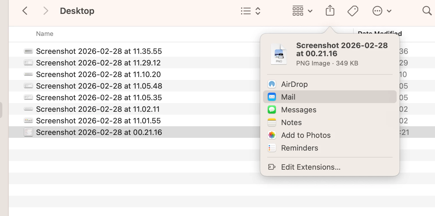Click the Add to Photos icon
This screenshot has height=216, width=435.
pos(272,135)
